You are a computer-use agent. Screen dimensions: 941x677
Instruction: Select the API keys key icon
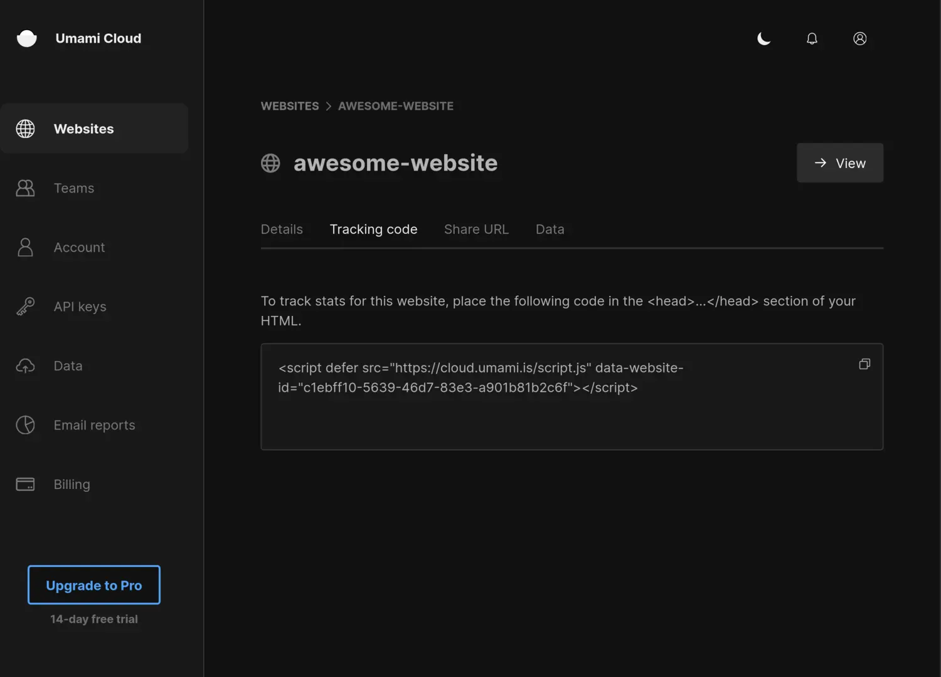pos(25,307)
